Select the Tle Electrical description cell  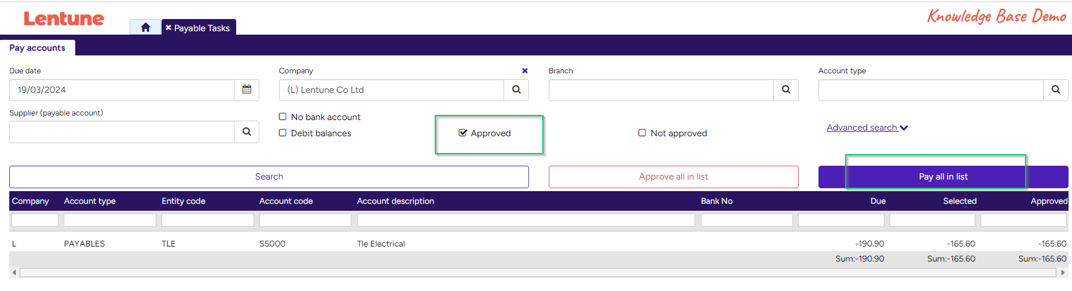(x=381, y=244)
